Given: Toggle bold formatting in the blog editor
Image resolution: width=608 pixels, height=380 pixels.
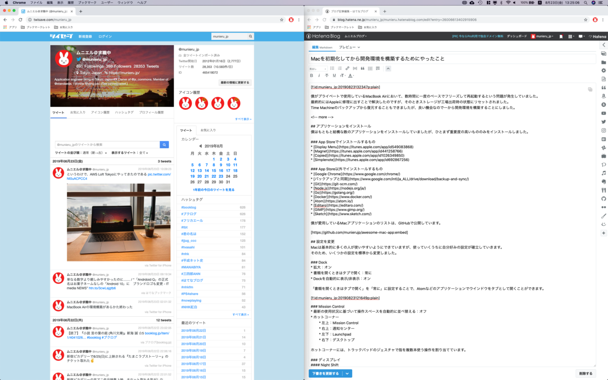Looking at the screenshot, I should click(x=311, y=75).
